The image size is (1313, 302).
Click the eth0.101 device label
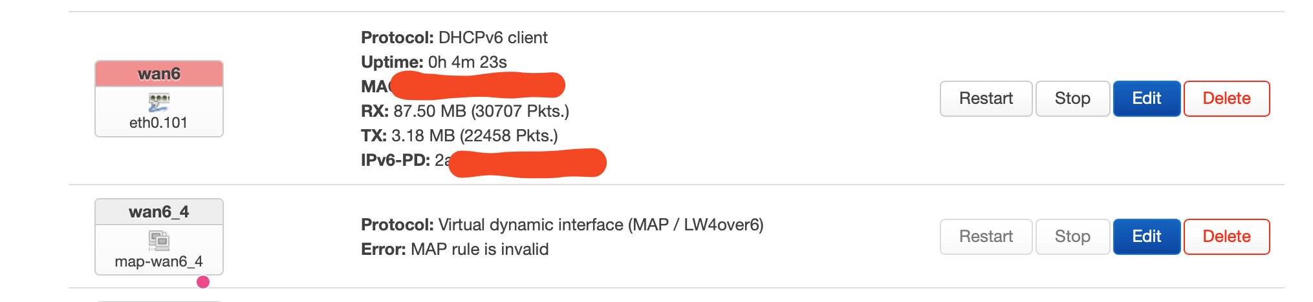[x=158, y=123]
